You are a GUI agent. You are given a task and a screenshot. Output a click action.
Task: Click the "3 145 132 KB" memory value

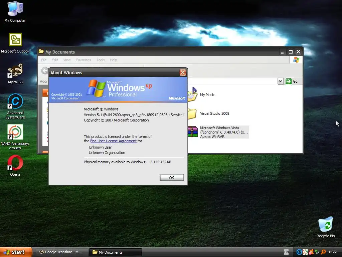click(x=161, y=162)
